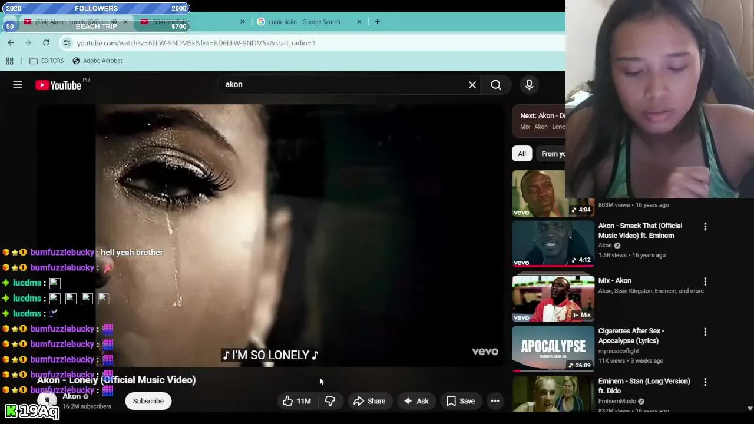Open the Mix - Akon thumbnail
This screenshot has height=424, width=754.
pyautogui.click(x=553, y=299)
